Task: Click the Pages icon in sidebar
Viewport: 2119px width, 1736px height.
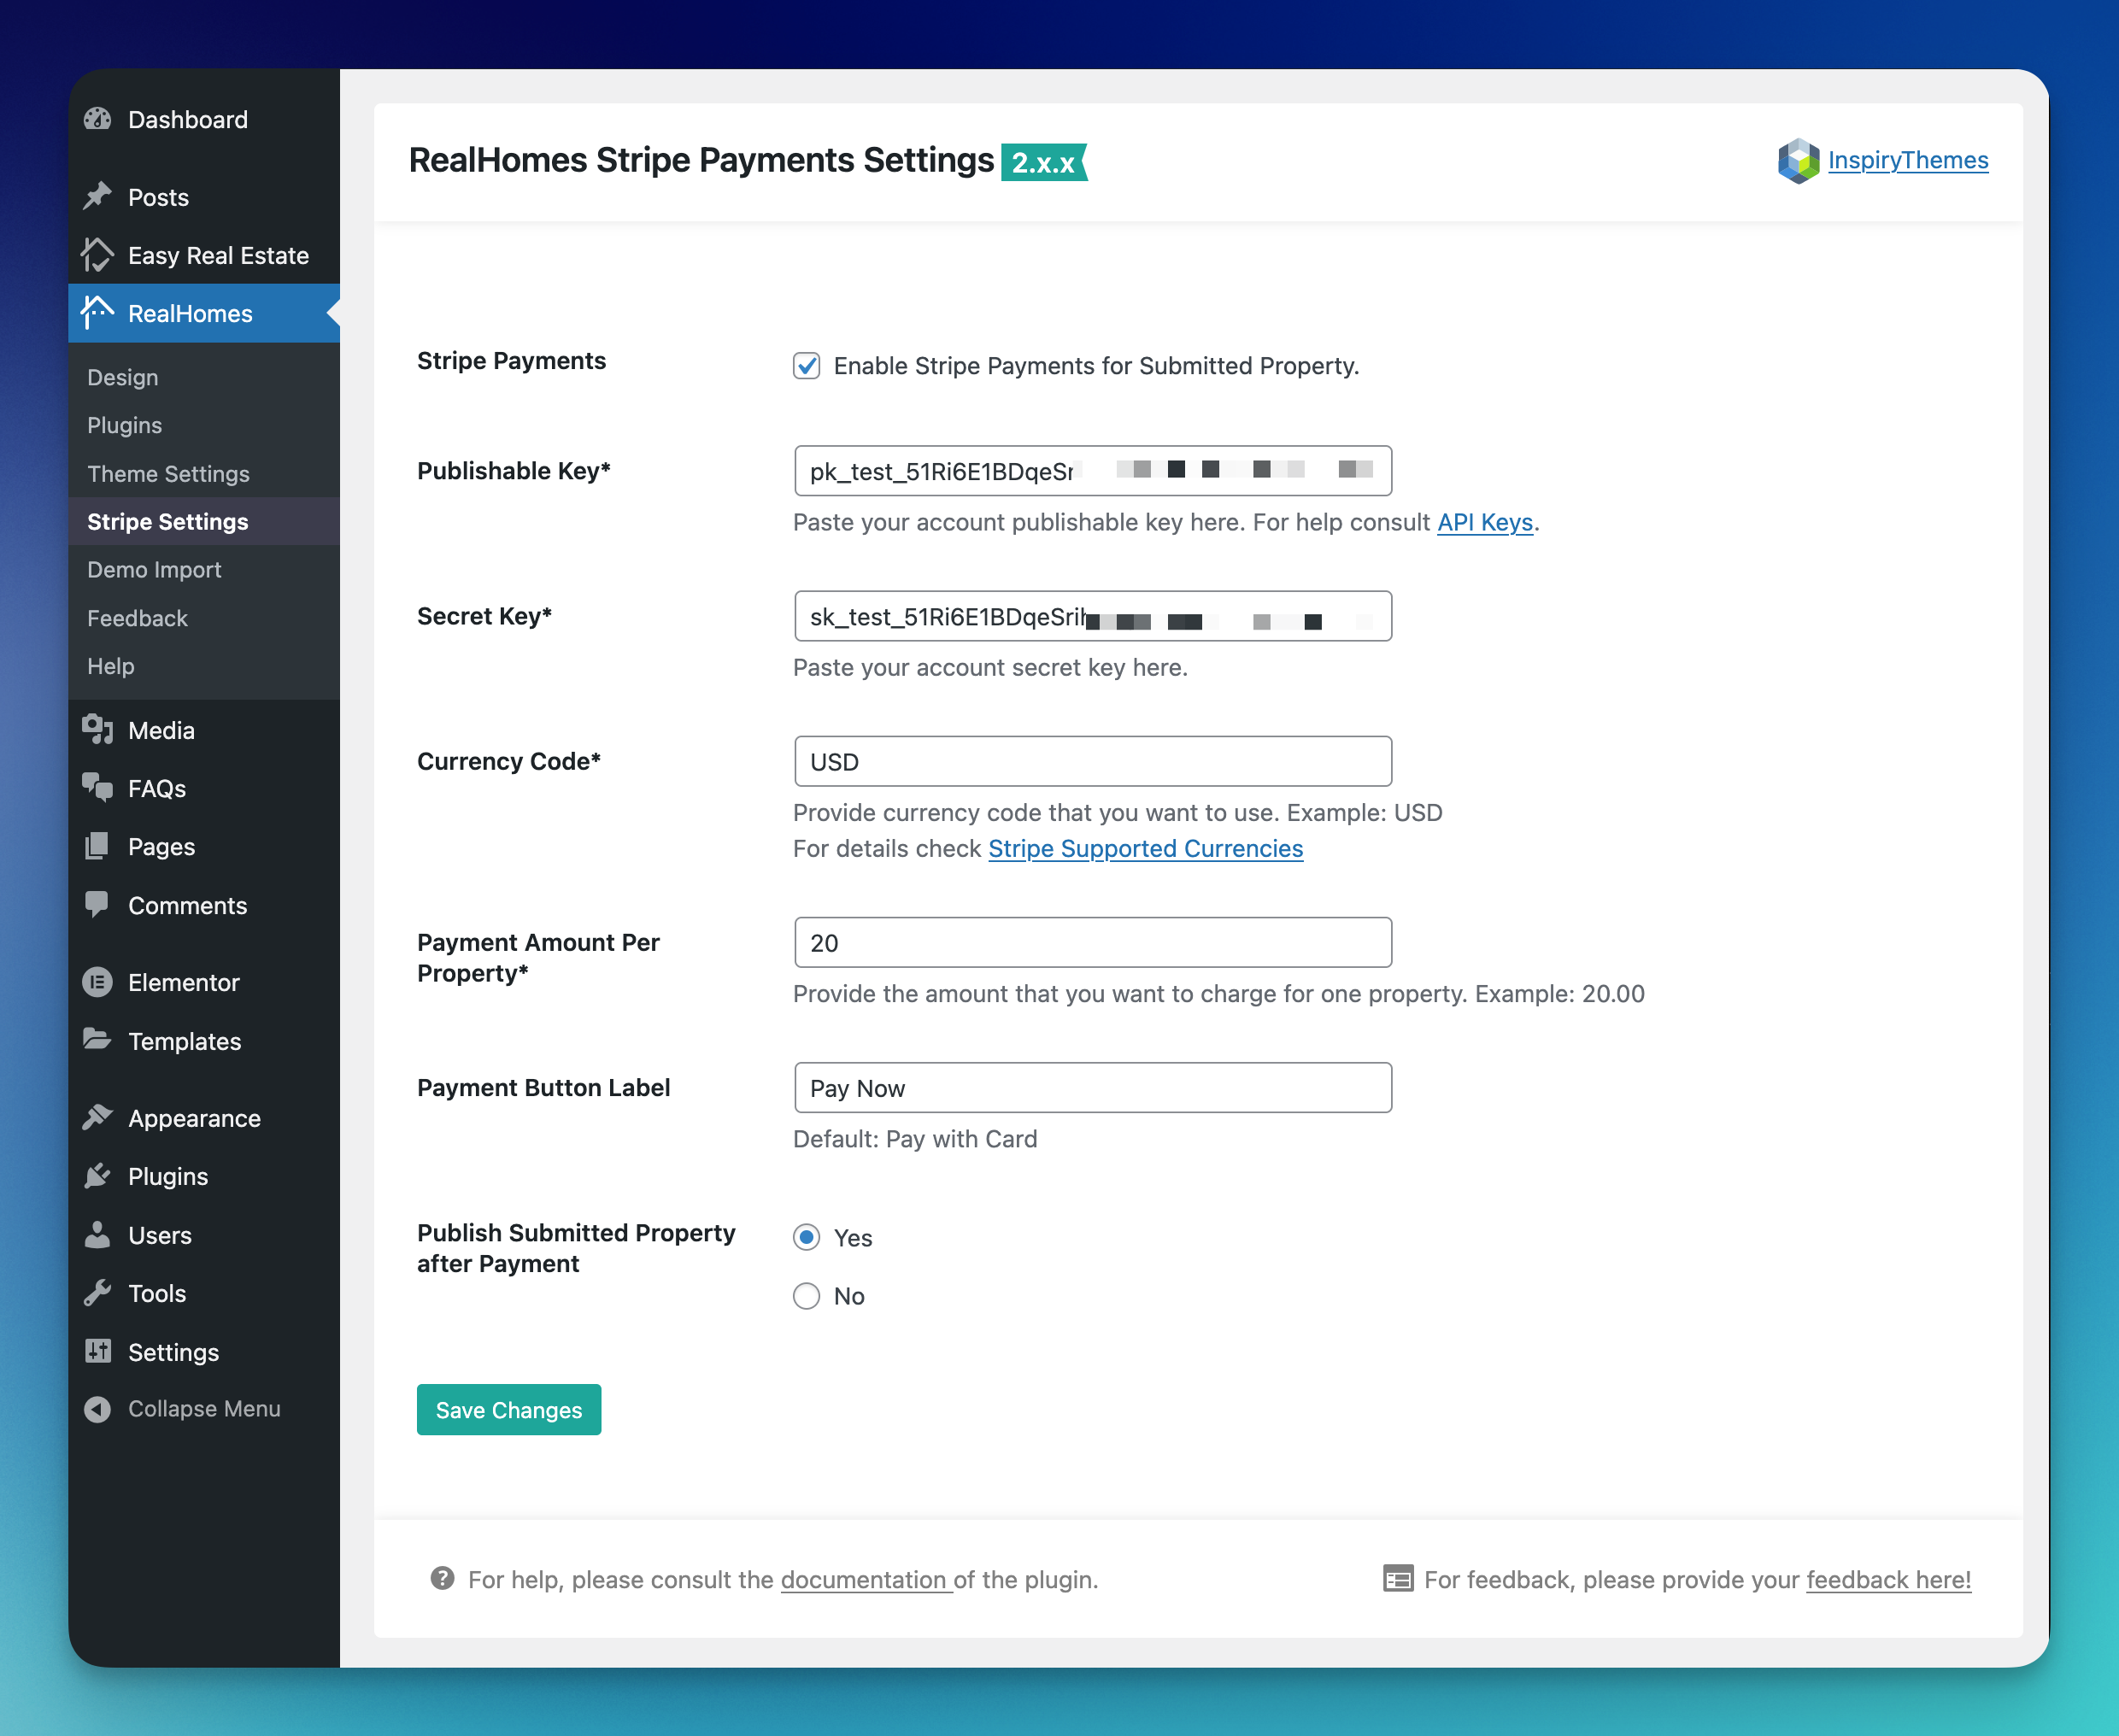Action: 97,846
